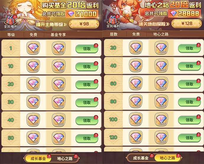
Task: Claim the level 1 reward with 领取
Action: [87, 49]
